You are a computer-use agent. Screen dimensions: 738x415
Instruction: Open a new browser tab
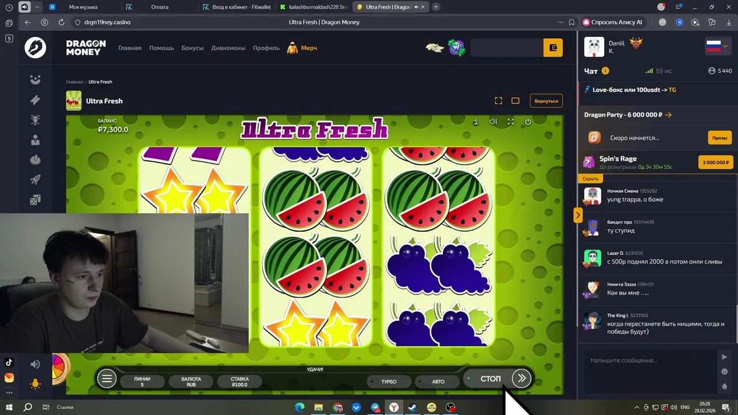[x=436, y=7]
